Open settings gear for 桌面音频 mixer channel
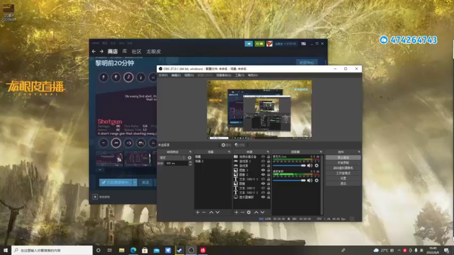 click(317, 180)
